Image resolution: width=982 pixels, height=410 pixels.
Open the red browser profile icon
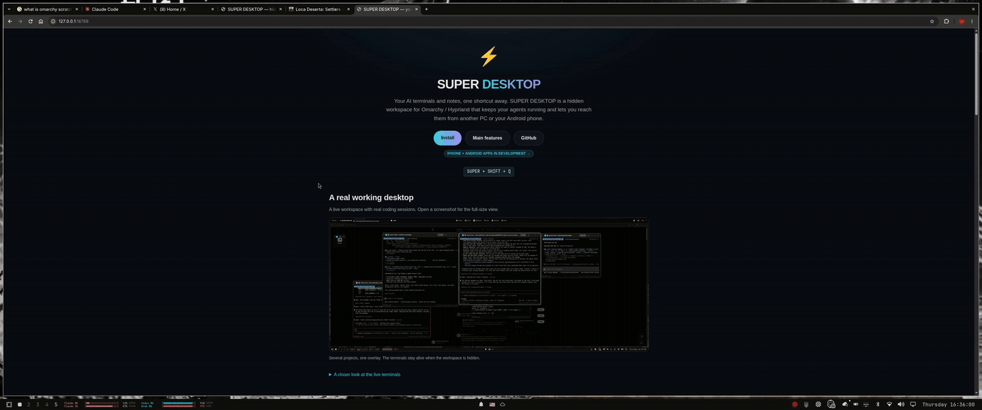point(962,21)
